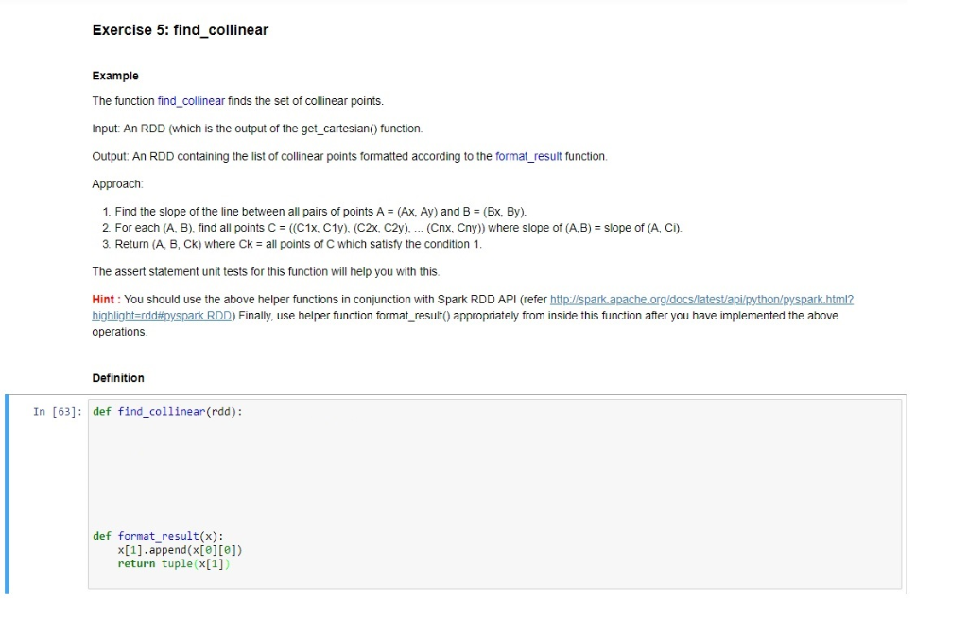Click step 3 'Return (A, B, Ck)'
This screenshot has height=638, width=968.
298,244
